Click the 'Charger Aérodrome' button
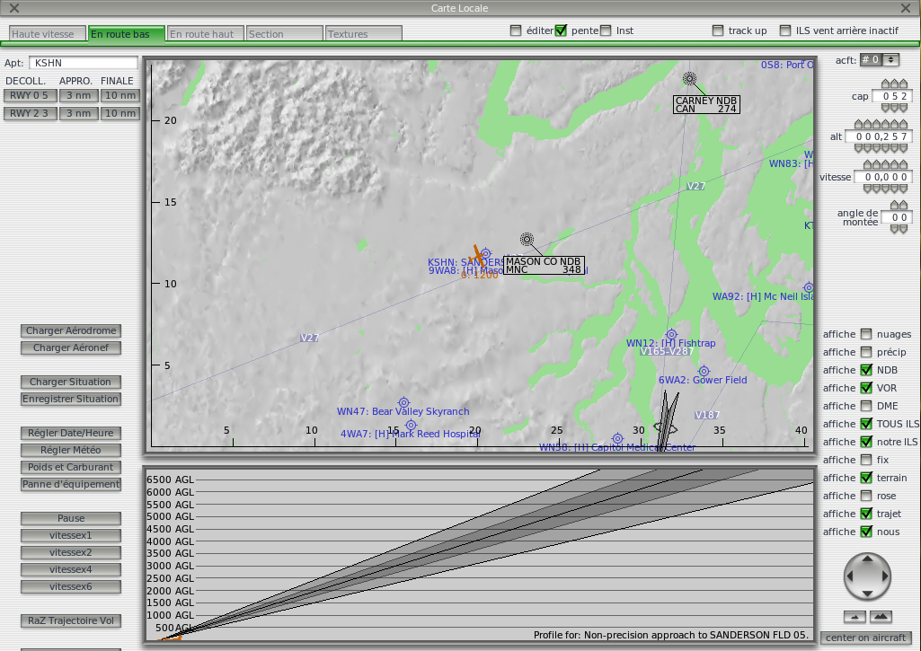This screenshot has width=921, height=651. [71, 331]
